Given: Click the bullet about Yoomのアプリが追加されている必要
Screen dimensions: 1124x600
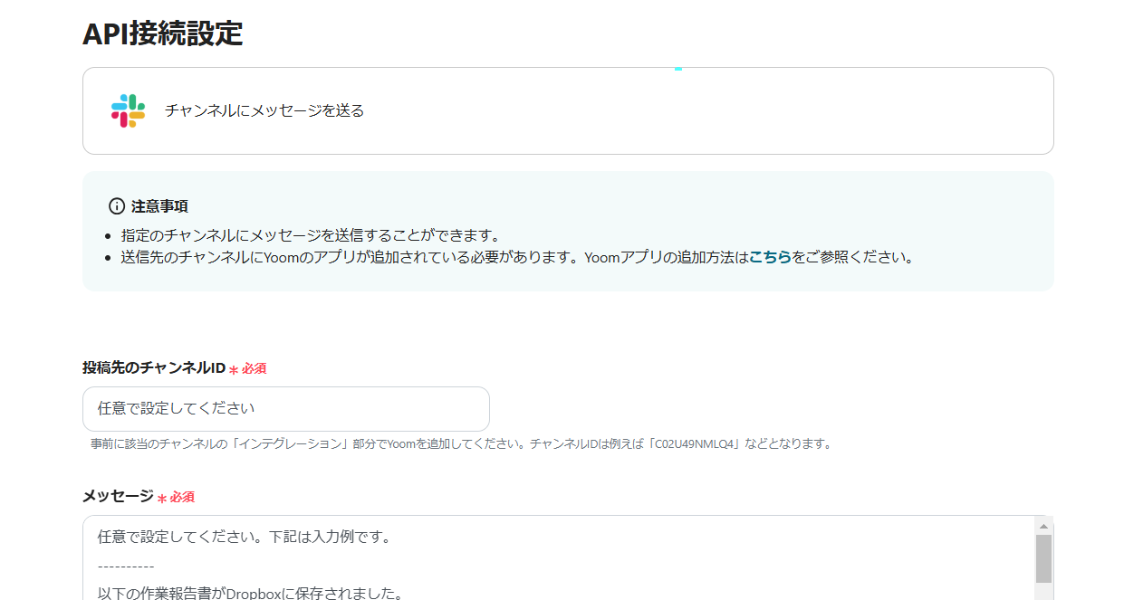Looking at the screenshot, I should [517, 257].
